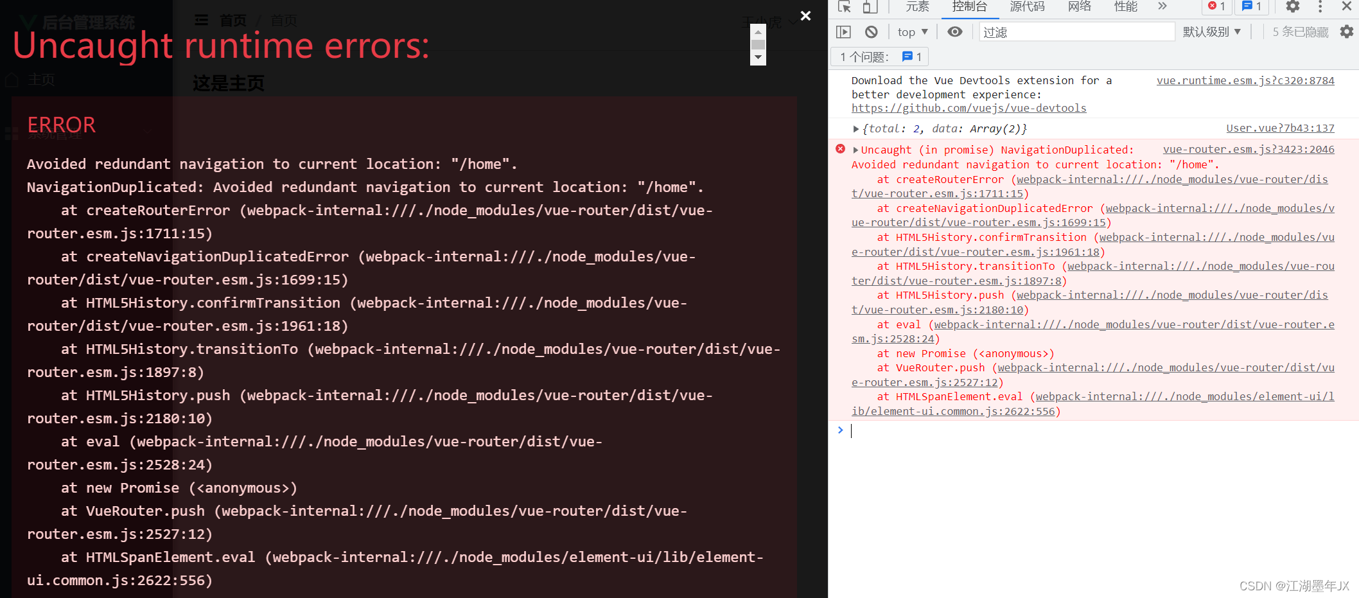Click the inspect element picker icon
Image resolution: width=1359 pixels, height=598 pixels.
(845, 7)
